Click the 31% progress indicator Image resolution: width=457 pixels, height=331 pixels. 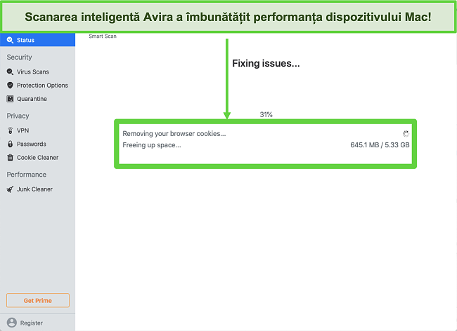(x=266, y=114)
